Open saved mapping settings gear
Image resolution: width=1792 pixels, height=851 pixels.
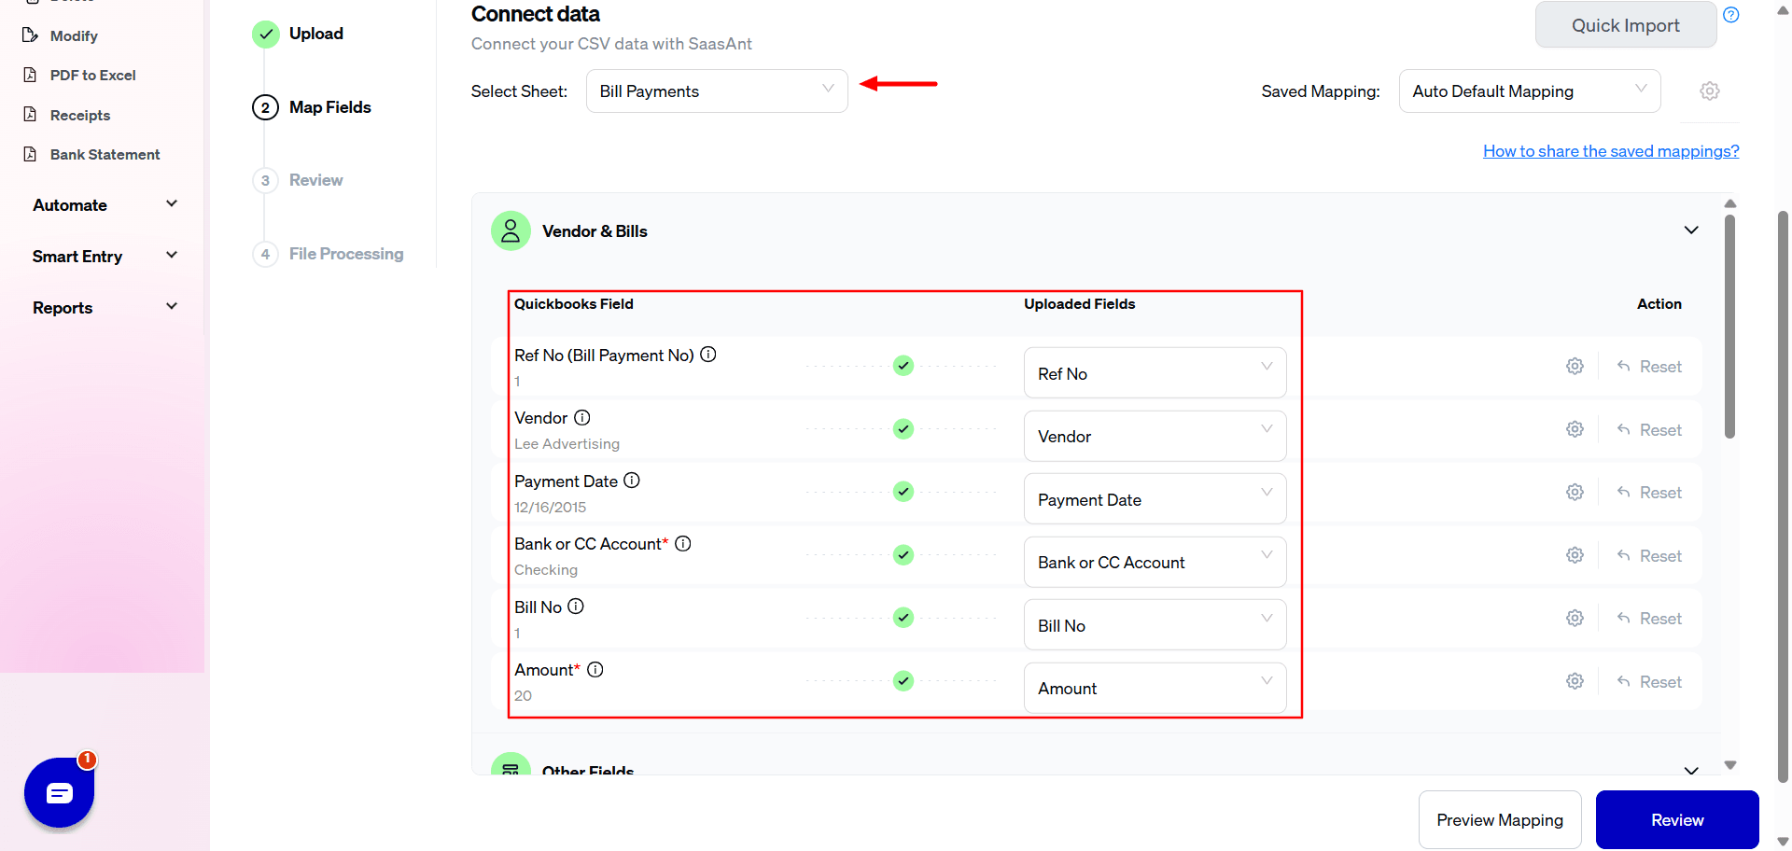coord(1709,91)
